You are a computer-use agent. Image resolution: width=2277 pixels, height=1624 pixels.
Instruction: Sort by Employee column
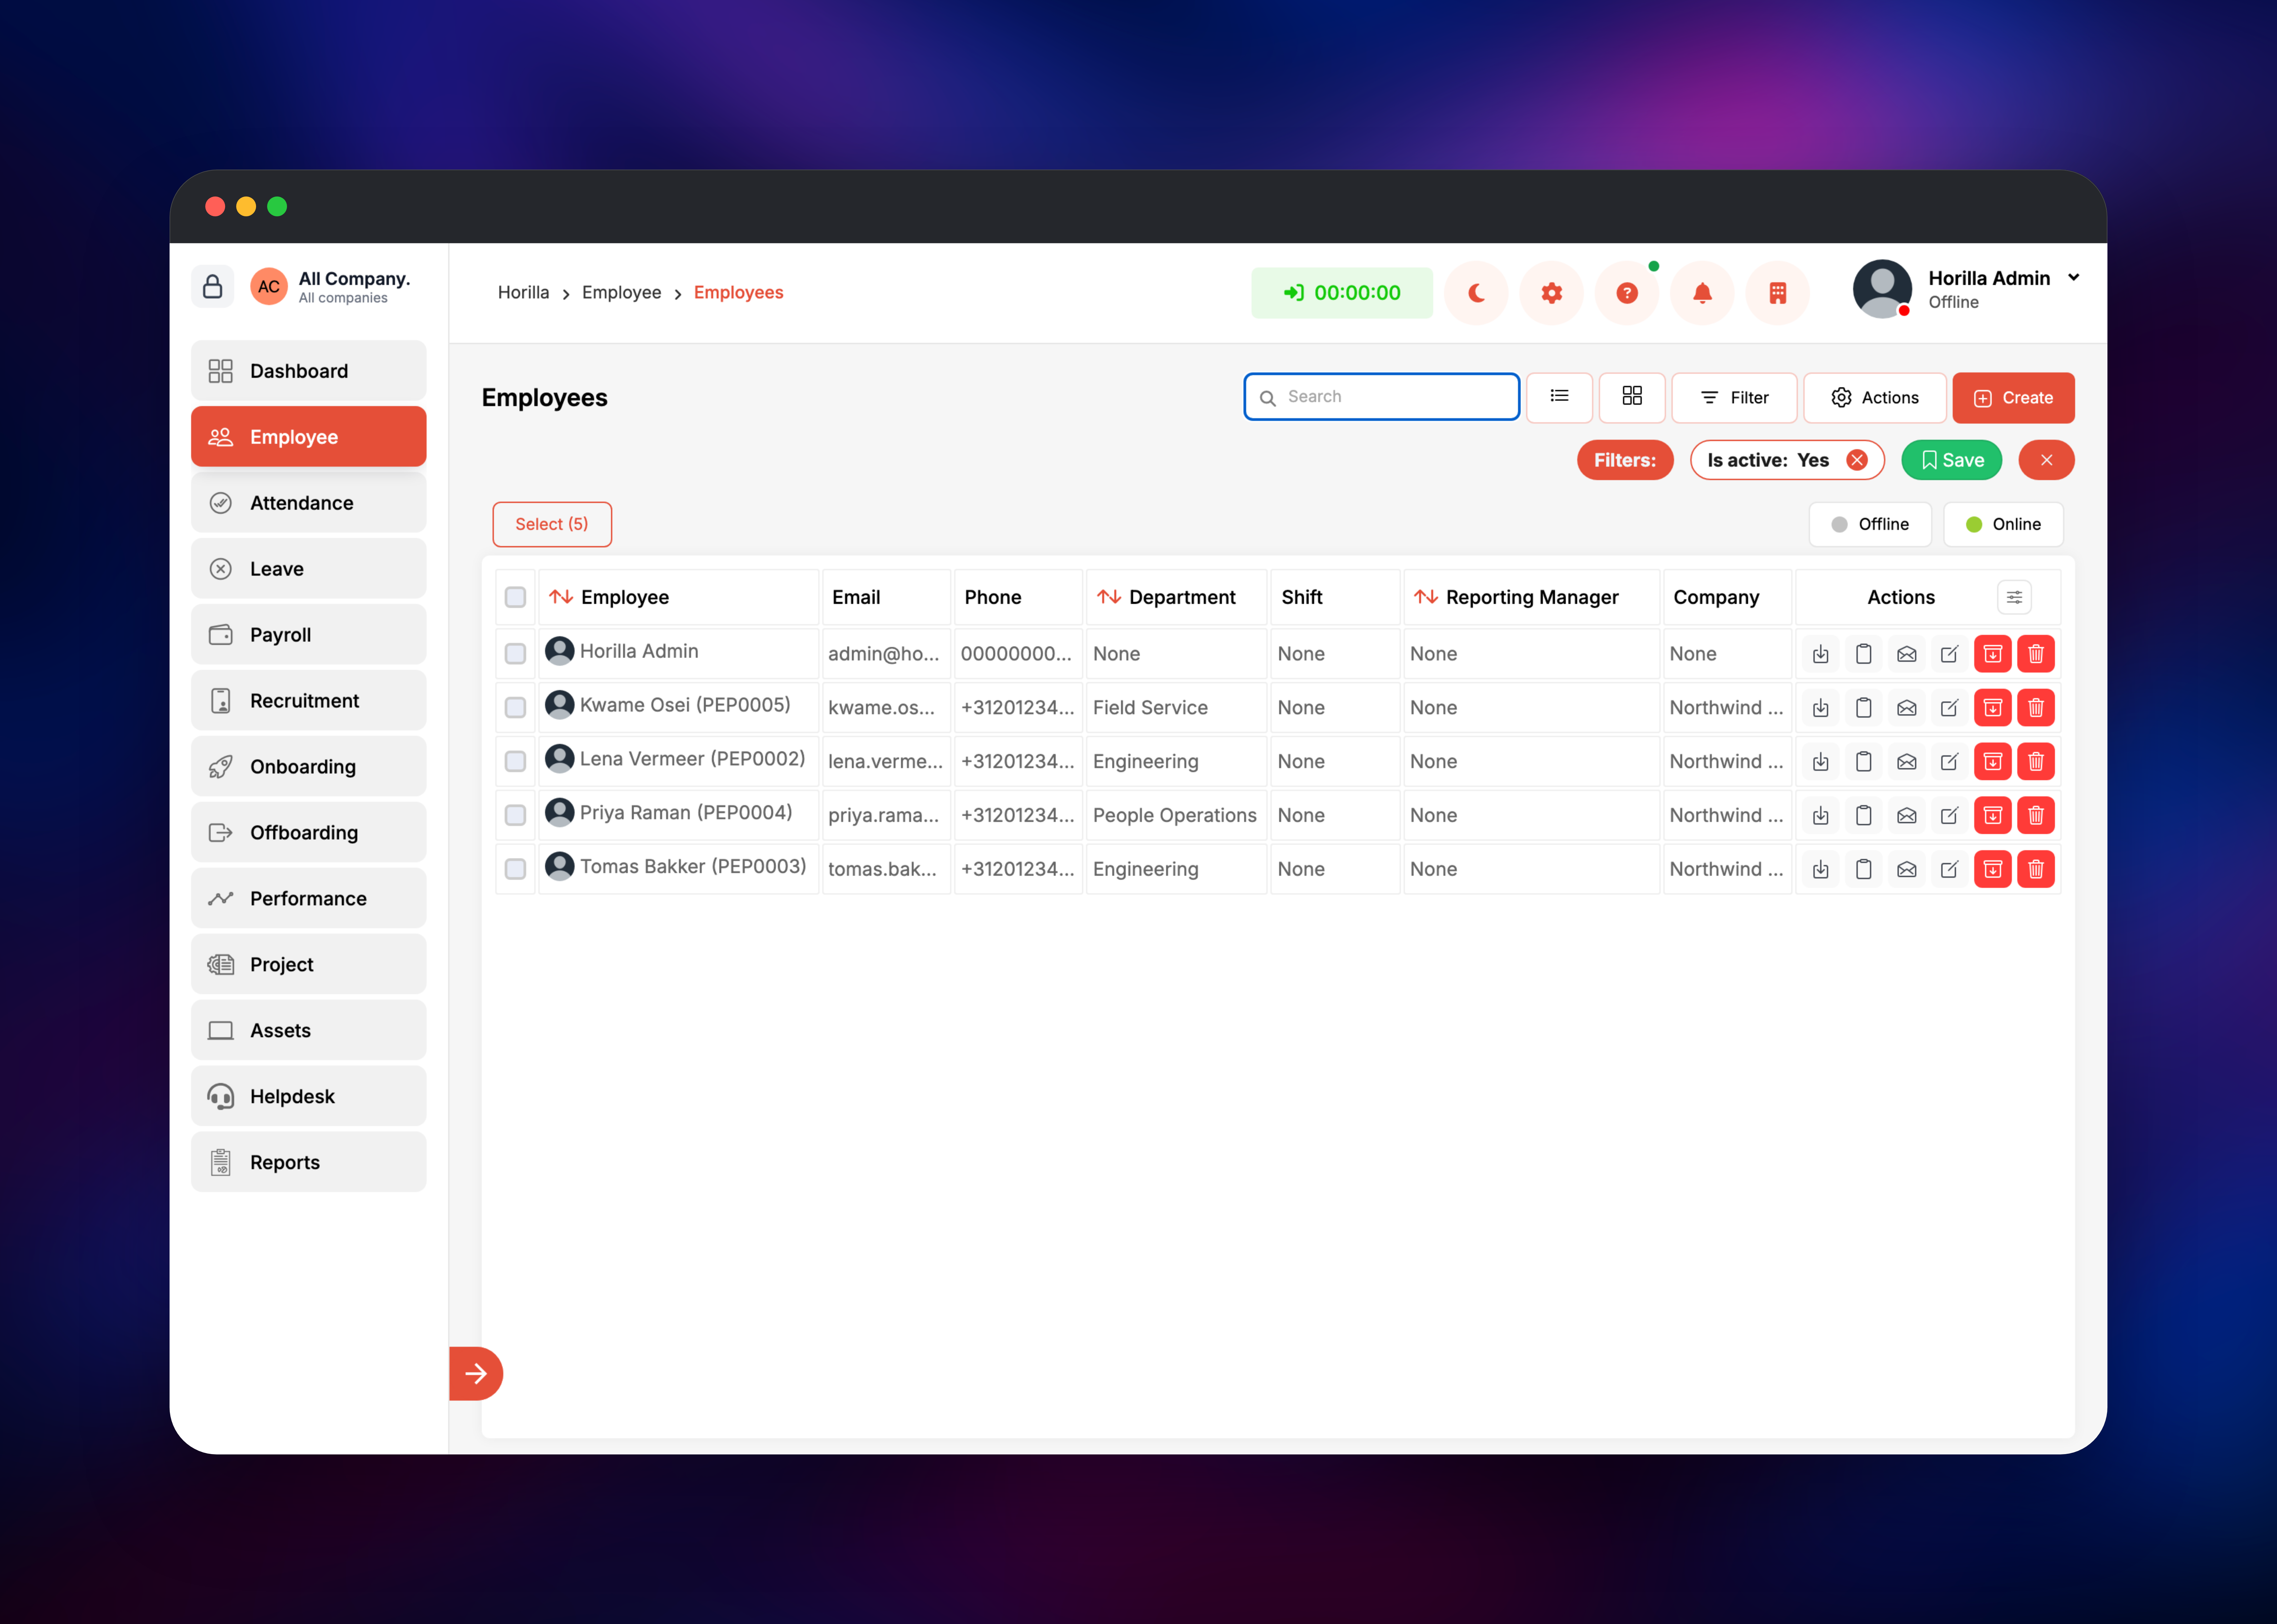(x=609, y=597)
